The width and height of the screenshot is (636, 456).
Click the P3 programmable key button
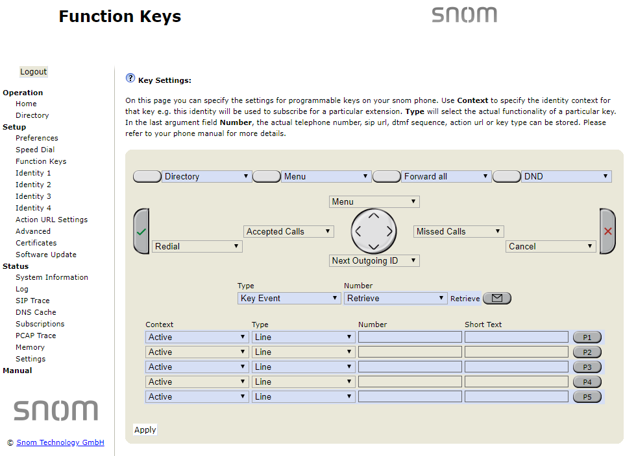tap(587, 367)
